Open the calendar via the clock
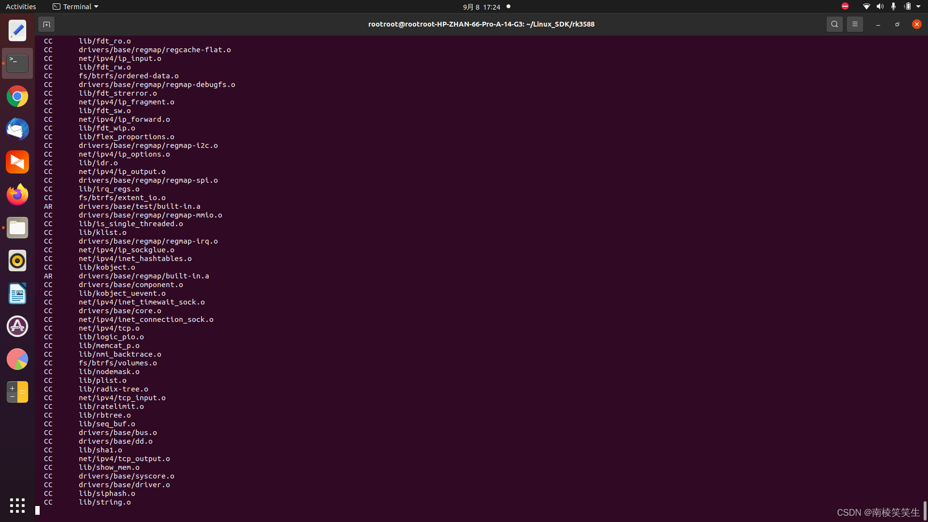 [481, 7]
